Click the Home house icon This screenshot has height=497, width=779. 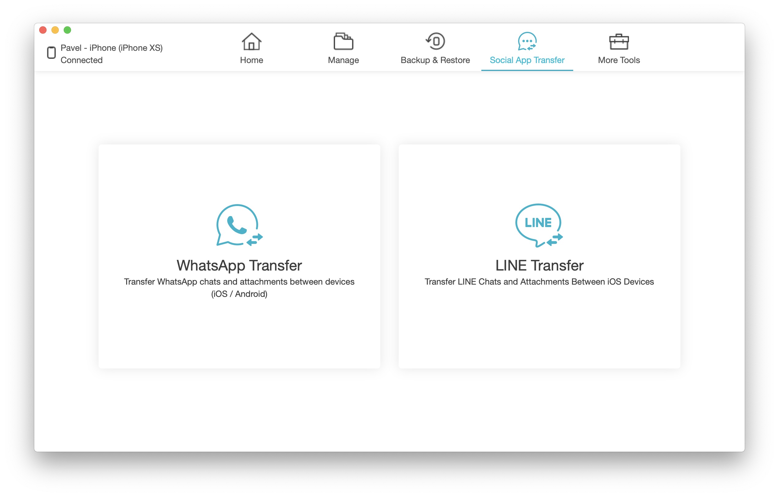pyautogui.click(x=251, y=41)
